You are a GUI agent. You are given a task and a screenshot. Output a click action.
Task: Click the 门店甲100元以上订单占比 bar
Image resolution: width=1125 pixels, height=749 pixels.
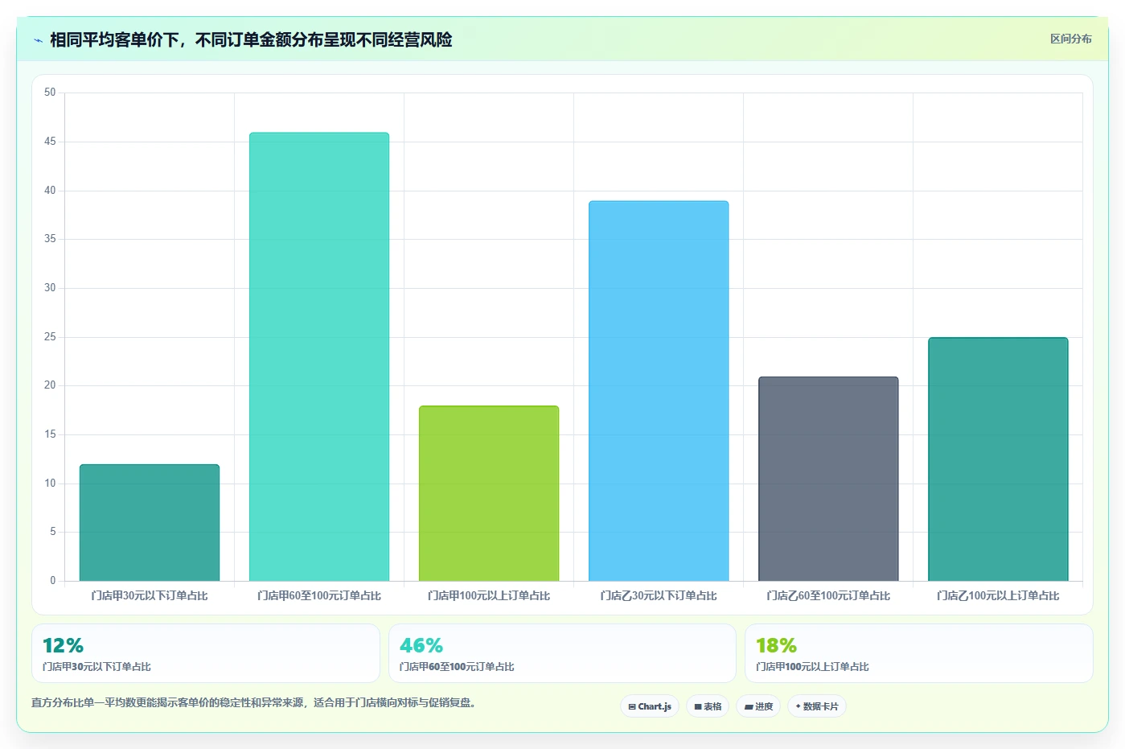[489, 493]
